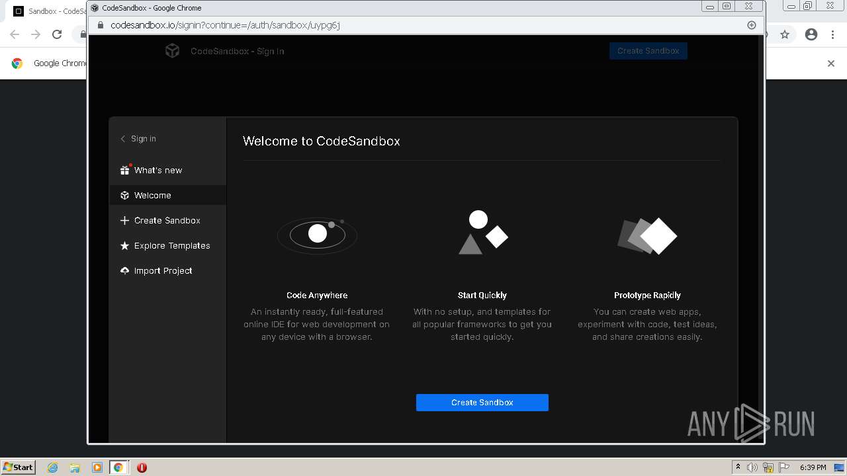
Task: Click the CodeSandbox cube logo in header
Action: pos(172,51)
